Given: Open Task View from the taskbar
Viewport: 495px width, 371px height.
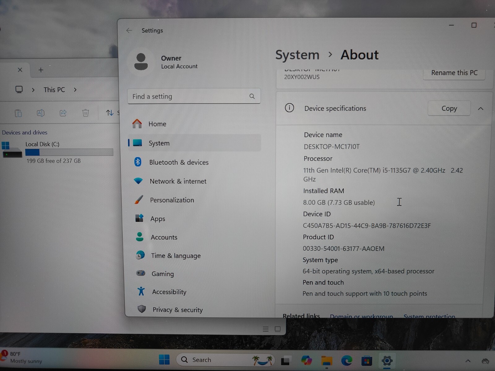Looking at the screenshot, I should 285,361.
